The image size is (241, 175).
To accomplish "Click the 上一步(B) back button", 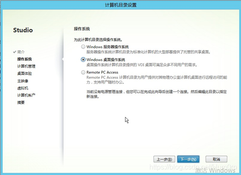I will (164, 159).
